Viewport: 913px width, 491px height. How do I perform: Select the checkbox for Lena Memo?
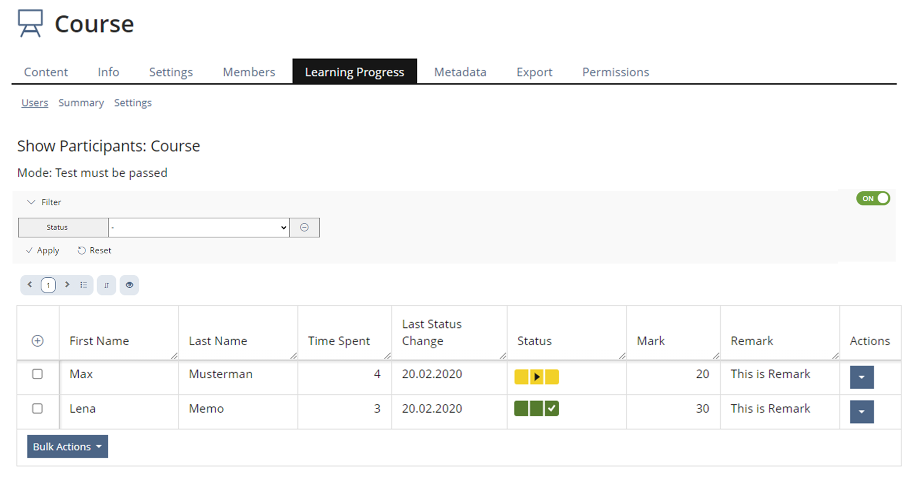37,409
